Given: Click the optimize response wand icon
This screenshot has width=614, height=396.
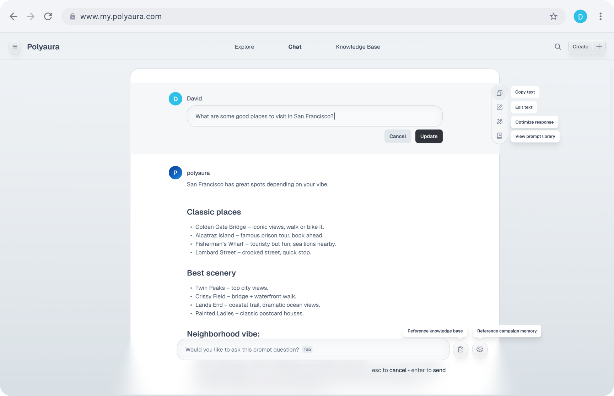Looking at the screenshot, I should coord(500,122).
